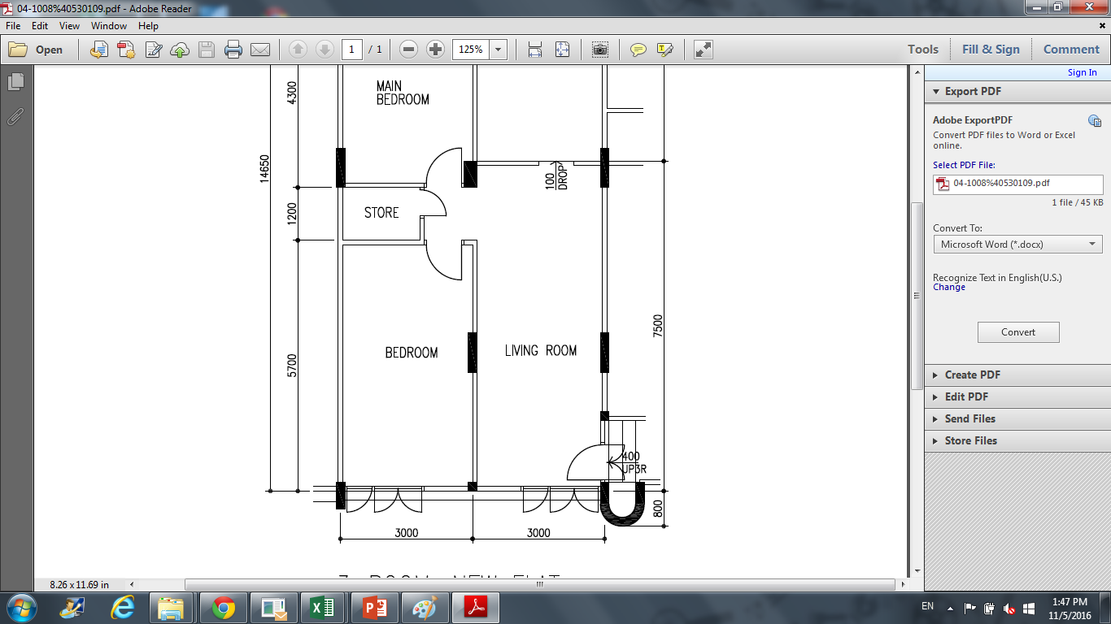Zoom out with the minus button

409,50
